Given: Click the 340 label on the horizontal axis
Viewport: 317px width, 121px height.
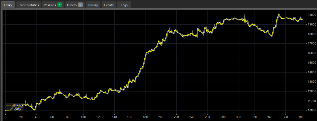Looking at the screenshot, I should (270, 117).
